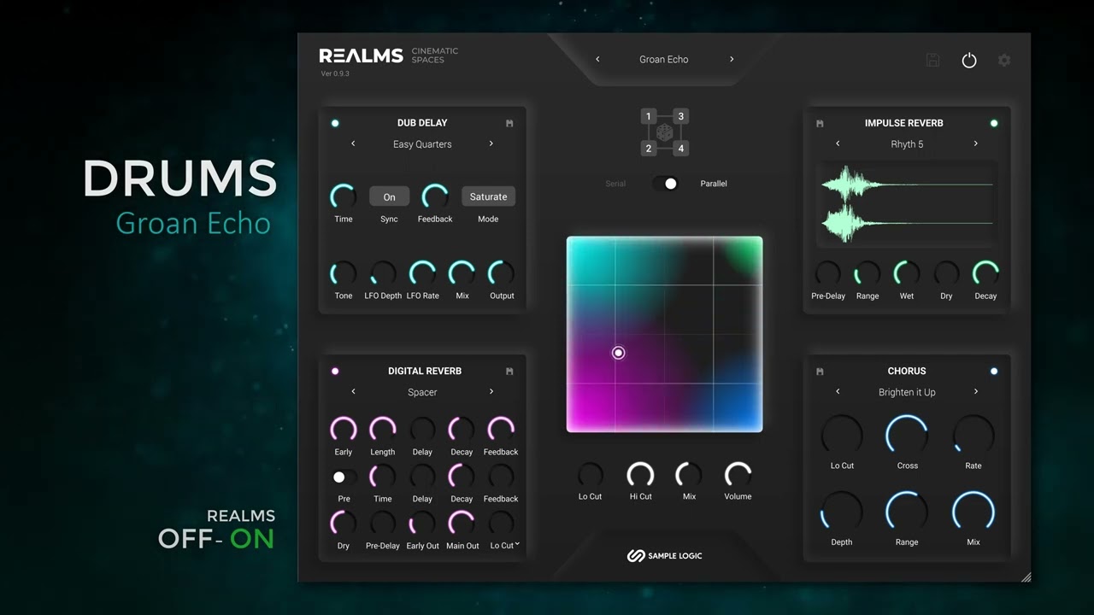Flip the Serial/Parallel routing switch
The image size is (1094, 615).
(x=665, y=184)
